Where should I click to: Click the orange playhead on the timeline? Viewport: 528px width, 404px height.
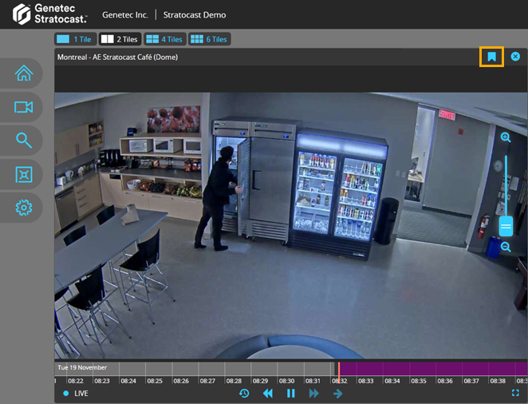click(339, 373)
